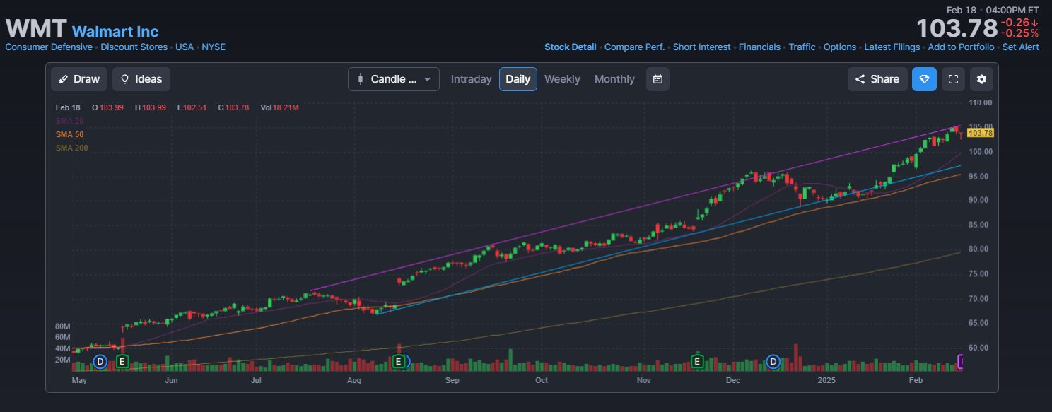Screen dimensions: 1052x412
Task: Click the Set Alert link
Action: [1021, 47]
